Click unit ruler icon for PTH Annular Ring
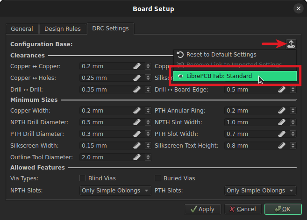The width and height of the screenshot is (307, 220). click(282, 111)
